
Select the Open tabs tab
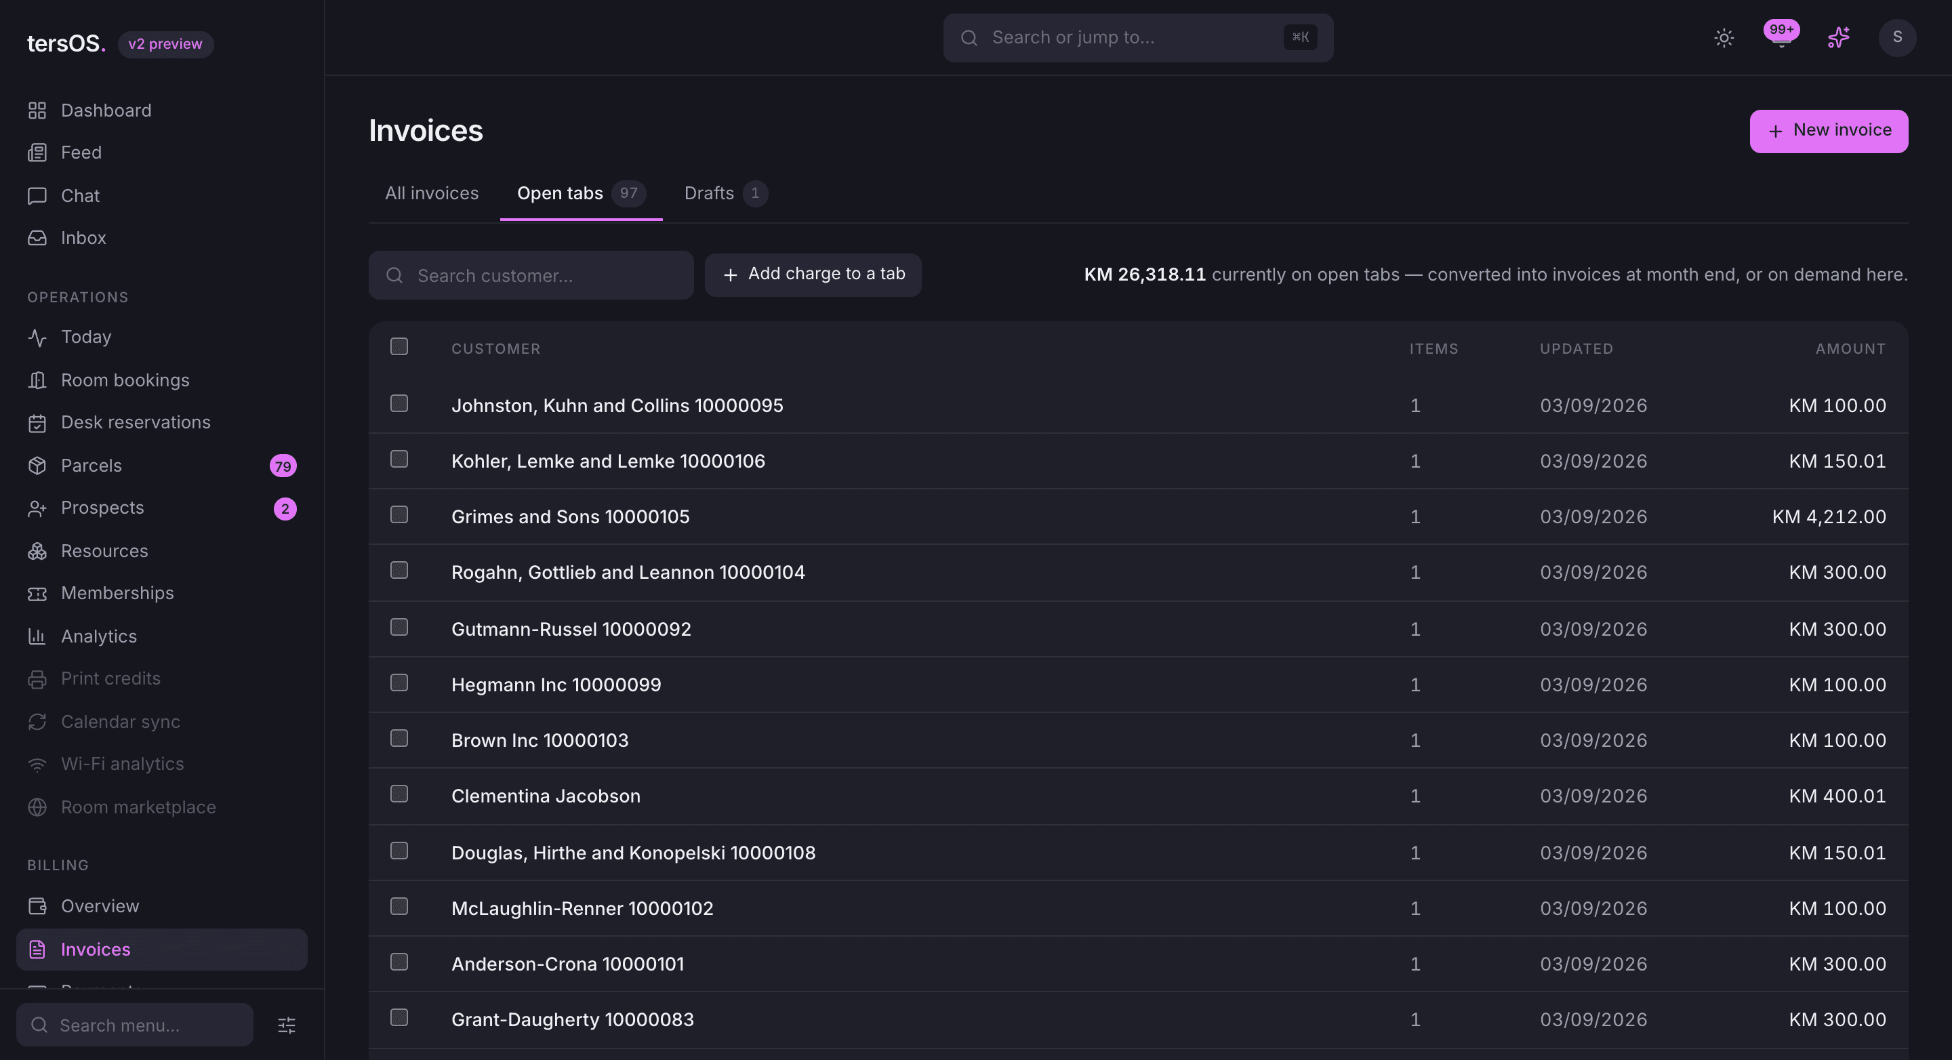pos(582,194)
